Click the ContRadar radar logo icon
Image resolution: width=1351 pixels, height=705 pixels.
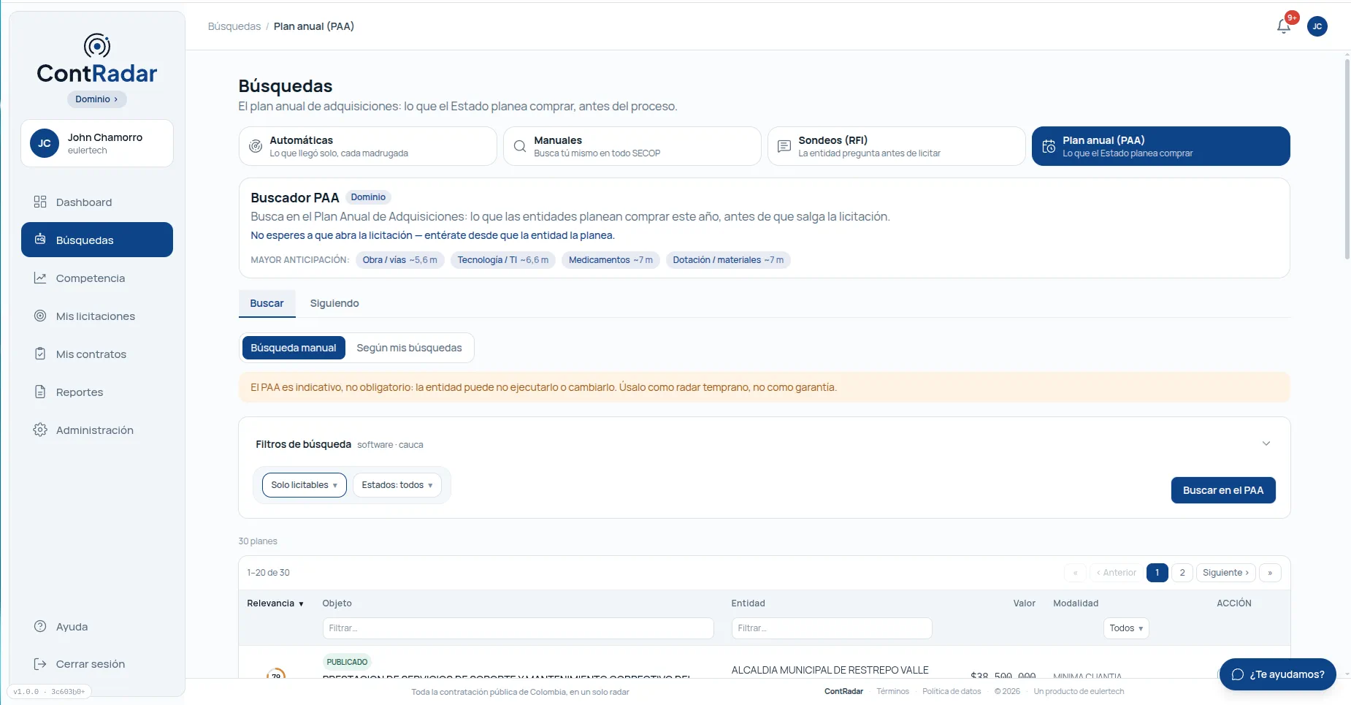pos(97,46)
